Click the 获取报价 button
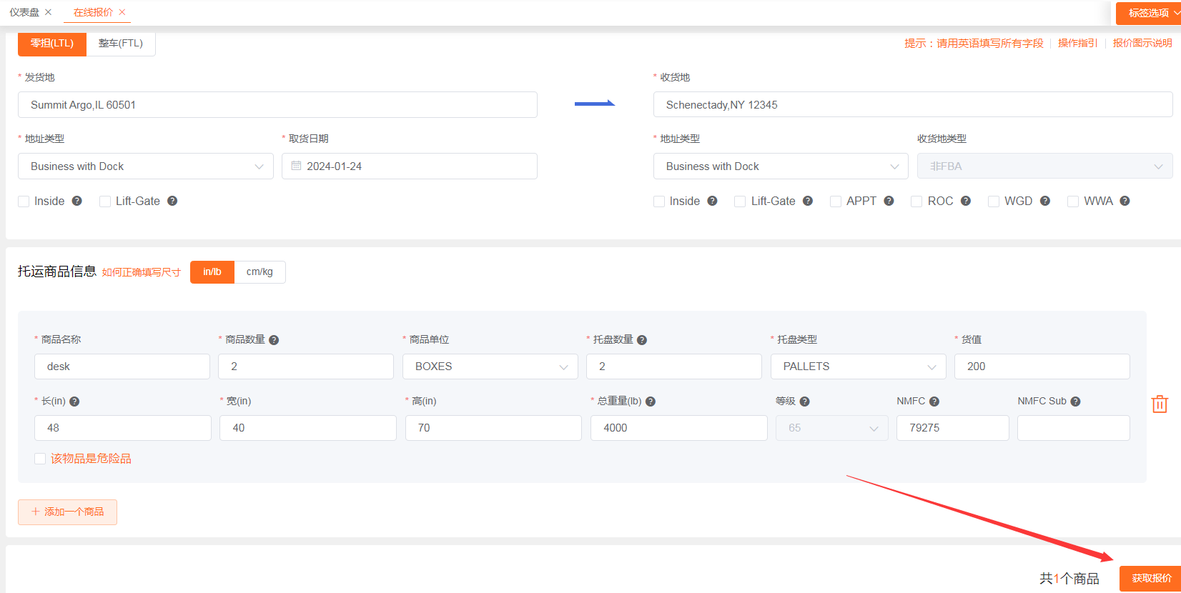This screenshot has width=1181, height=593. 1150,578
